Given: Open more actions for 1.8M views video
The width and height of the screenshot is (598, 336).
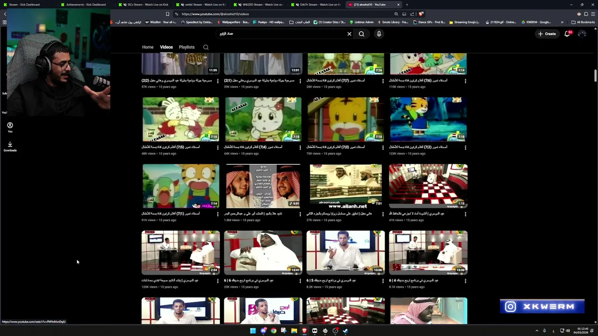Looking at the screenshot, I should coord(300,214).
